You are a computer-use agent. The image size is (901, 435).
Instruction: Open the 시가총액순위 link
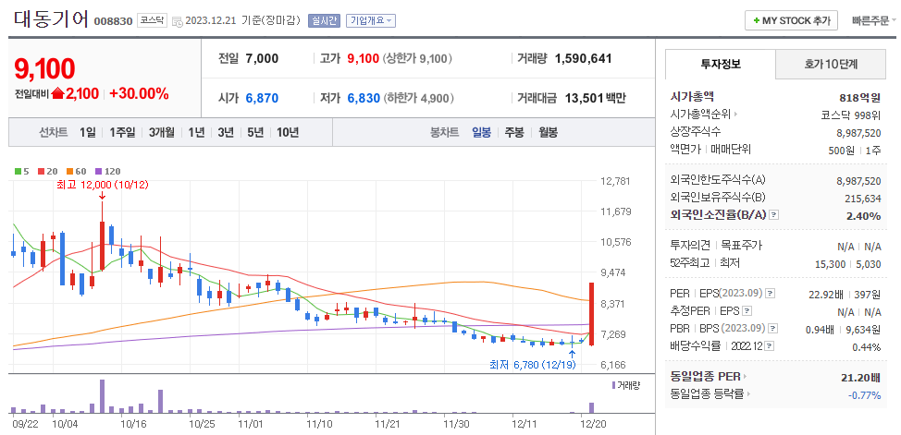[x=704, y=115]
